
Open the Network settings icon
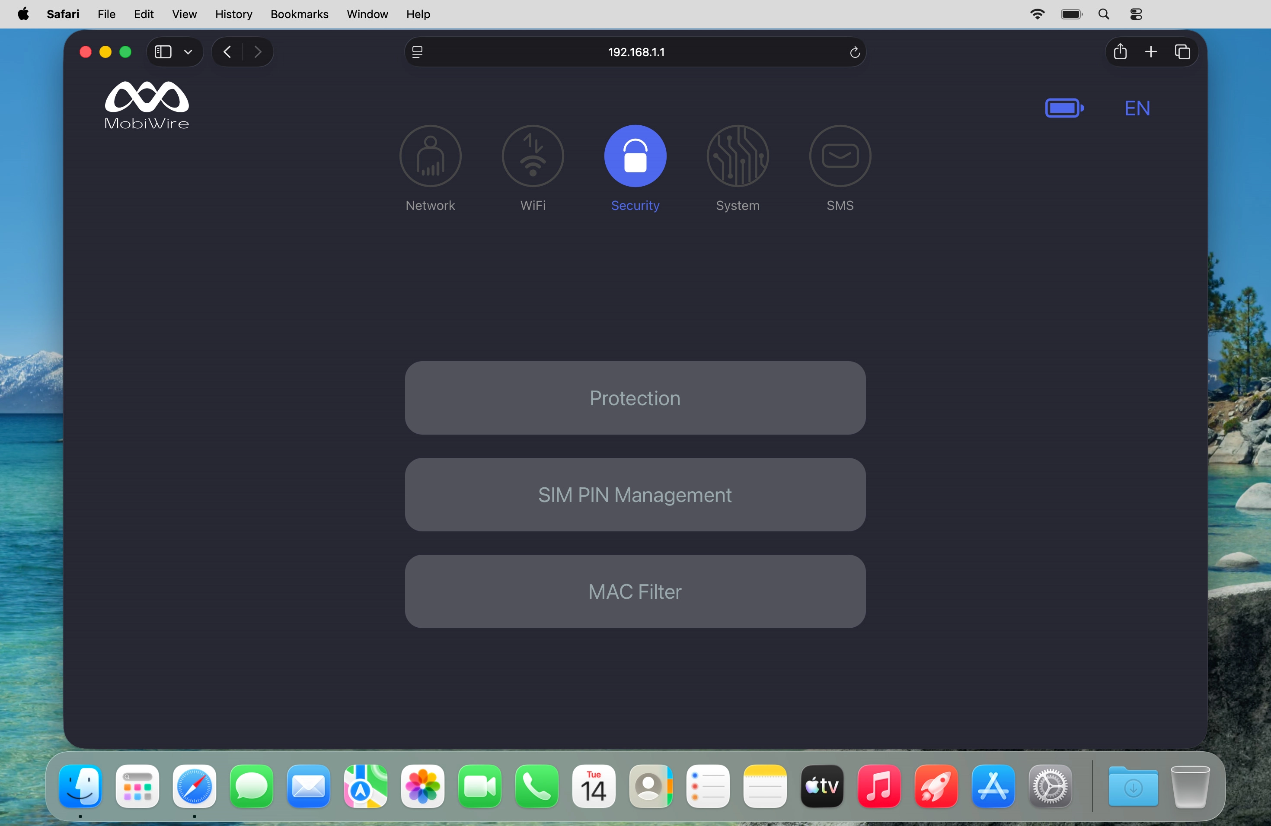click(x=431, y=156)
